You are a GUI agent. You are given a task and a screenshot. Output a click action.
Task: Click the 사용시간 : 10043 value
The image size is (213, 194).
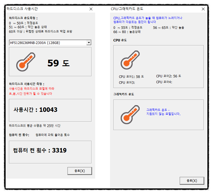click(35, 110)
